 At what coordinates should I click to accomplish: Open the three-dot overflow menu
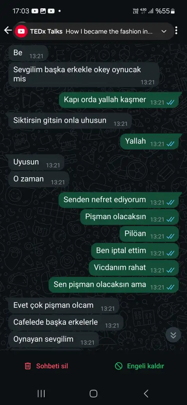click(176, 30)
